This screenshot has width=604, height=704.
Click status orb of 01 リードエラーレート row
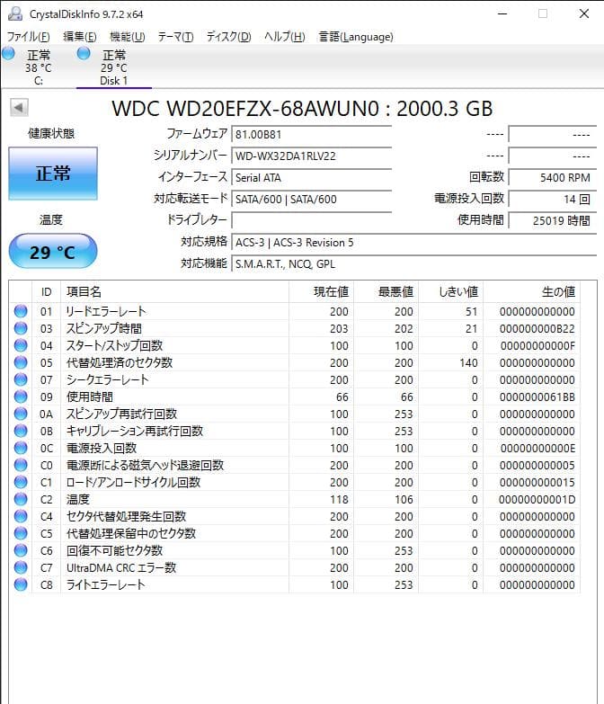pyautogui.click(x=21, y=311)
